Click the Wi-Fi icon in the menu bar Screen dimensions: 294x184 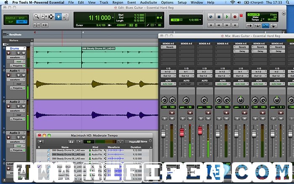(x=233, y=3)
